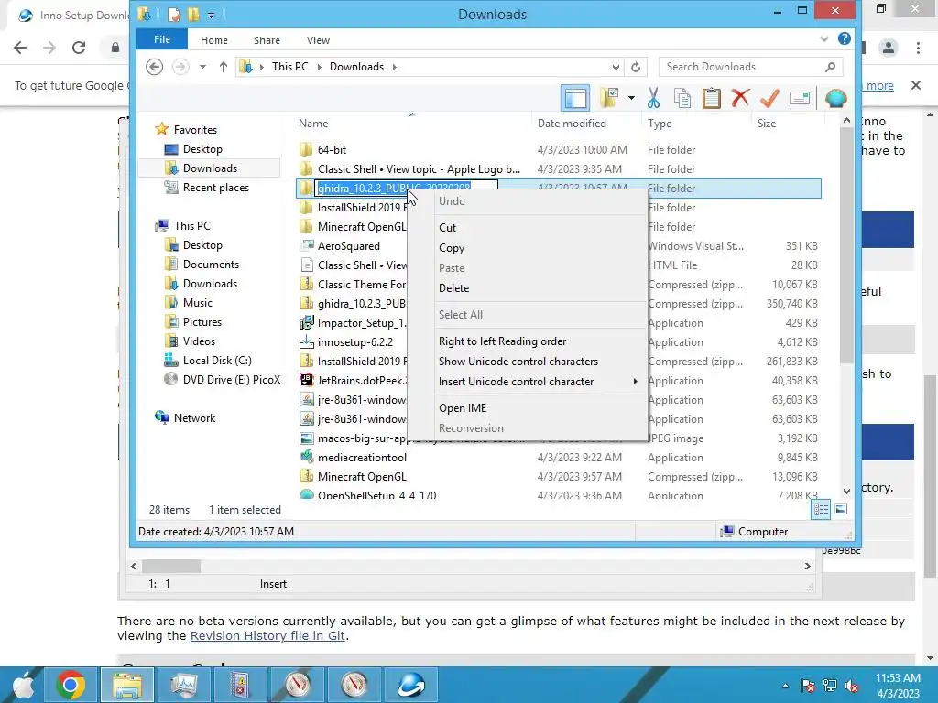Open File Explorer in the taskbar

click(x=127, y=685)
